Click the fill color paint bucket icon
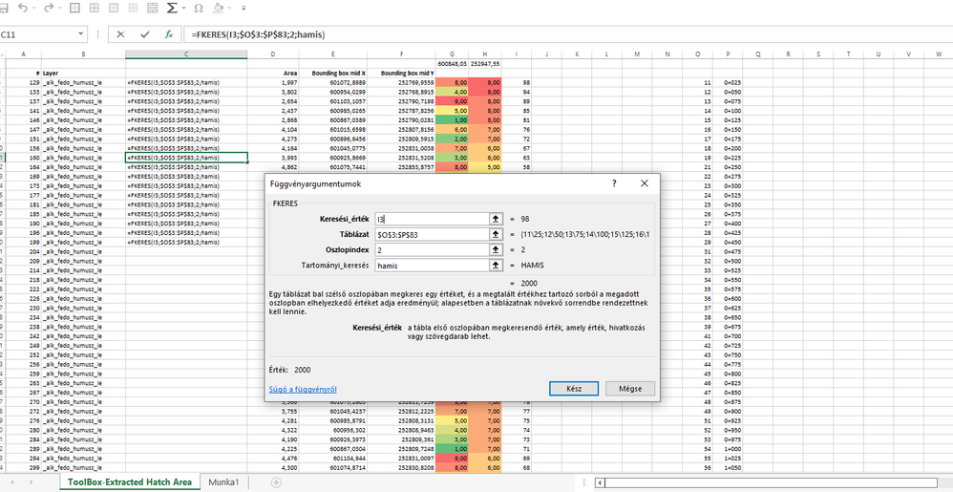Image resolution: width=953 pixels, height=492 pixels. (219, 8)
